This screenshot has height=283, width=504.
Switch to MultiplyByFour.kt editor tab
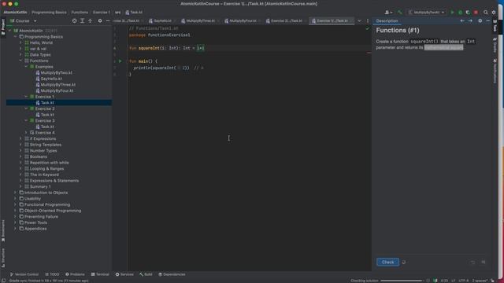tap(243, 21)
